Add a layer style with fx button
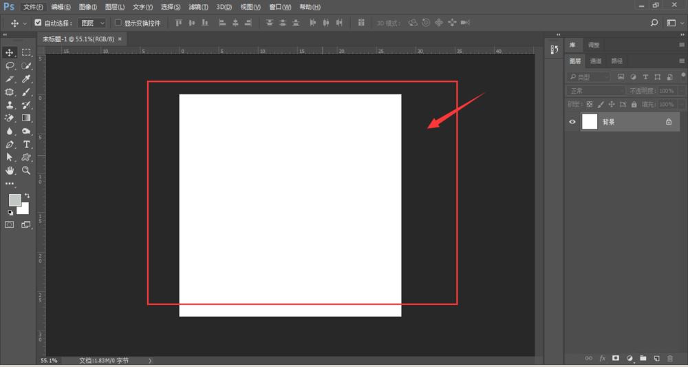 pos(603,358)
